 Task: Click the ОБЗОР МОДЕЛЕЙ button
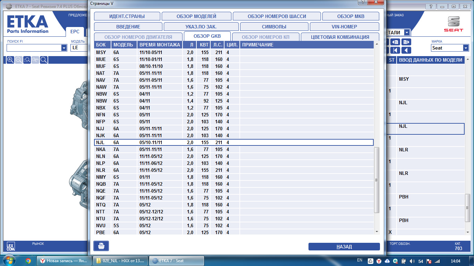(x=196, y=16)
